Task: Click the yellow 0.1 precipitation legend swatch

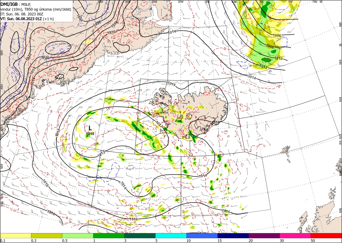Action: [15, 235]
